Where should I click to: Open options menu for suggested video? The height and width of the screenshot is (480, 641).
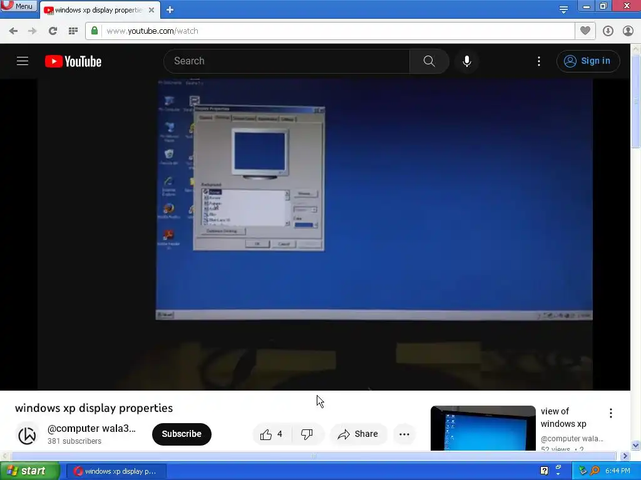[x=611, y=413]
